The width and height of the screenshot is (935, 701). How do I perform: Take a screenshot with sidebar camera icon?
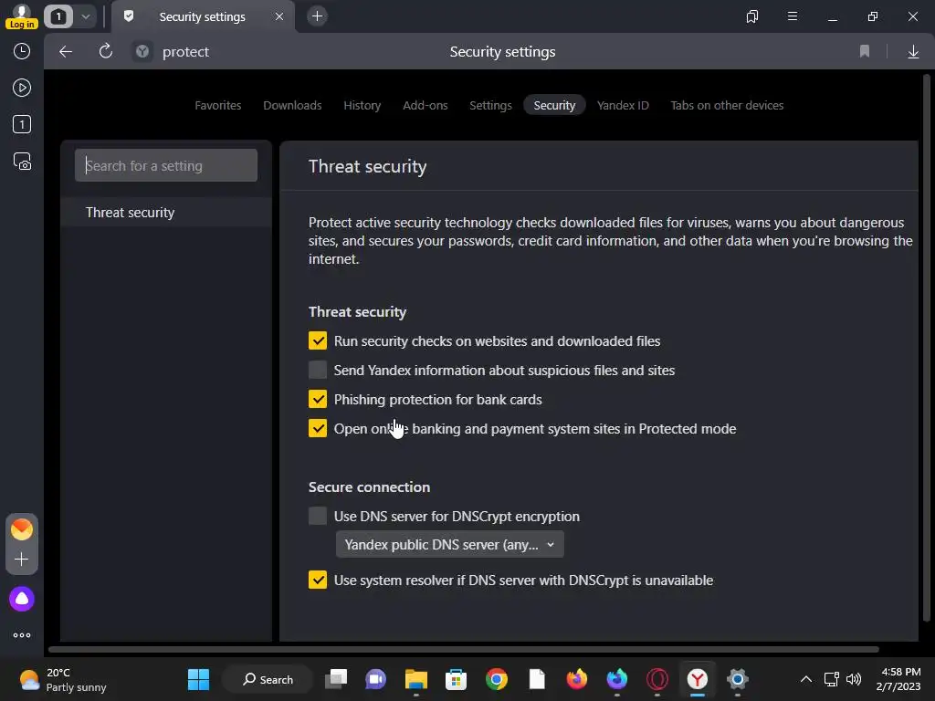(x=22, y=162)
